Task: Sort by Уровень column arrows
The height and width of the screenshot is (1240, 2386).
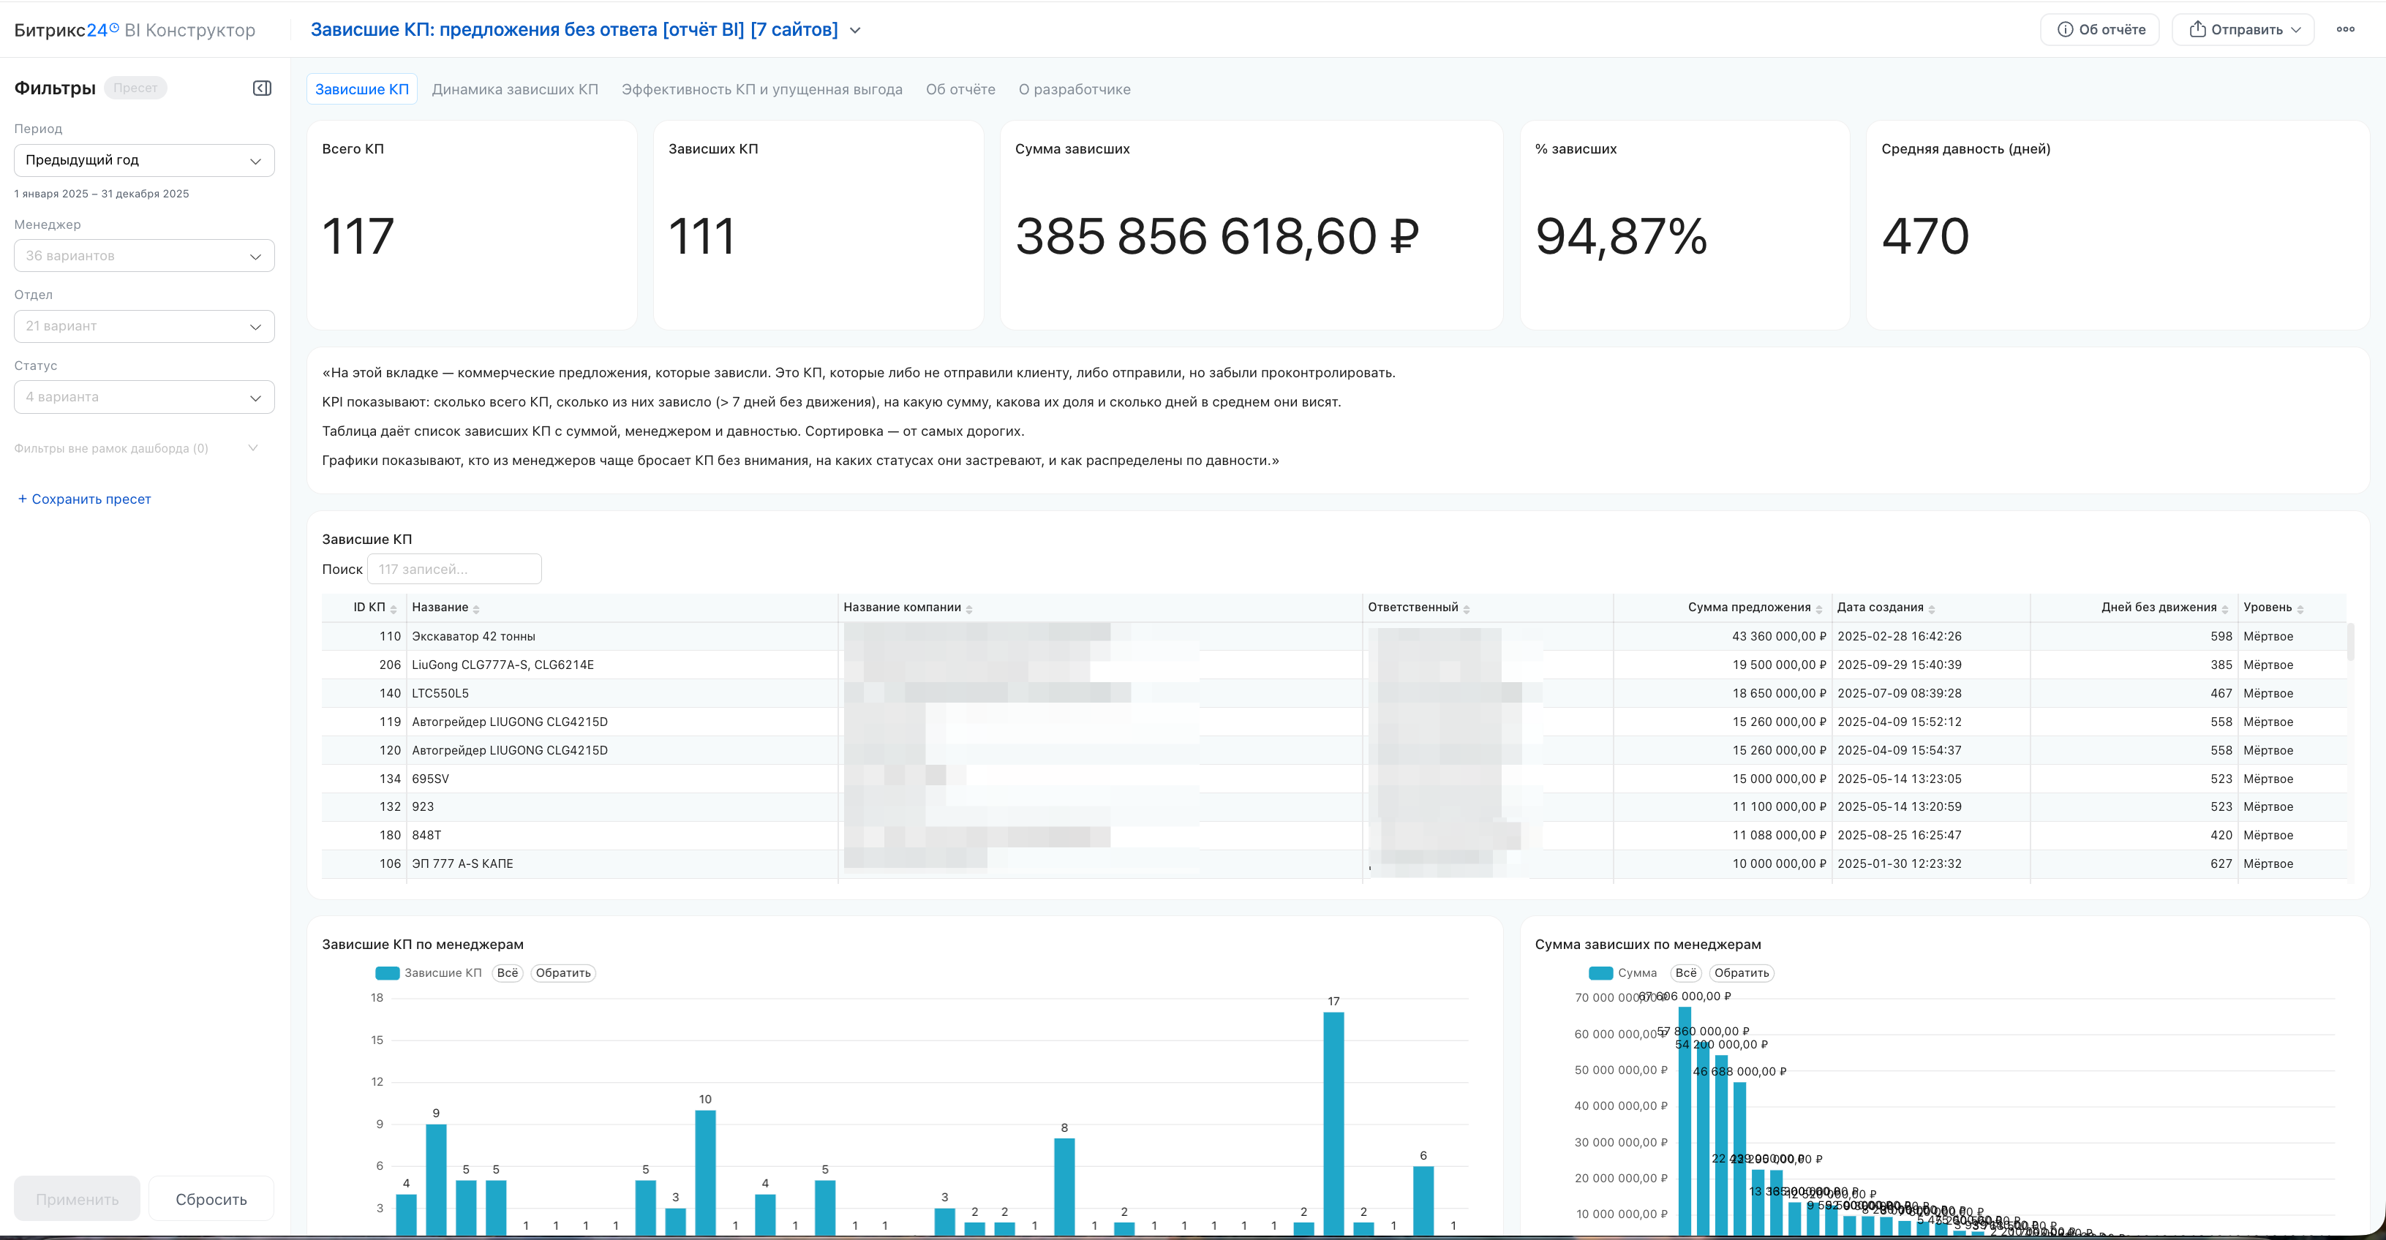Action: pos(2300,608)
